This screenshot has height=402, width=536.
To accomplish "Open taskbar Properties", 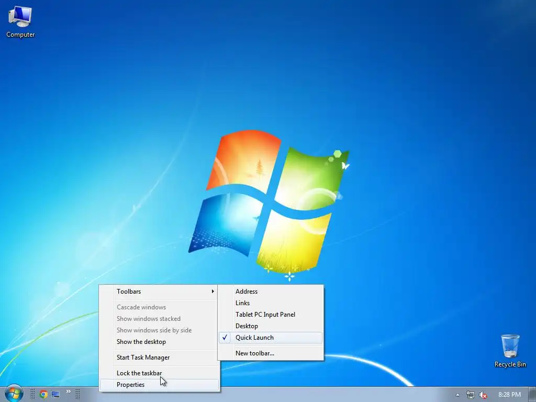I will [159, 385].
